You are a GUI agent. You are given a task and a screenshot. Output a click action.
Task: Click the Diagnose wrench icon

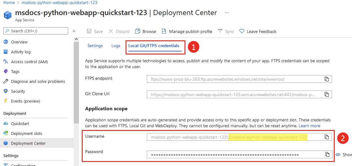click(6, 81)
